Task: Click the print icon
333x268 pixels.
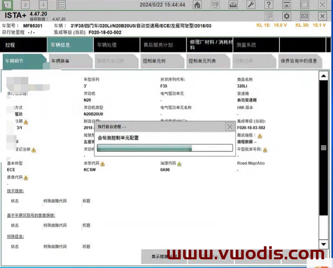Action: (x=233, y=5)
